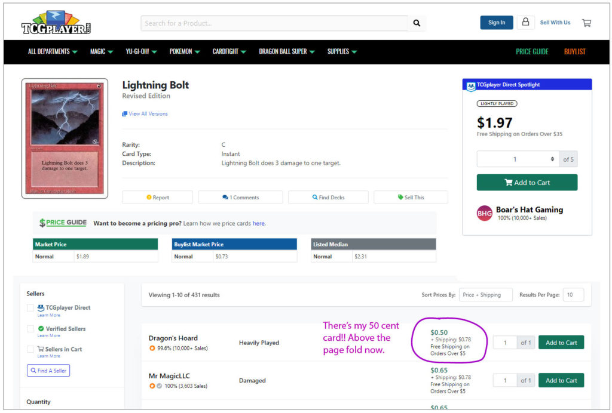Click the Dragon's Hoard quantity field
Viewport: 612px width, 413px height.
click(505, 343)
